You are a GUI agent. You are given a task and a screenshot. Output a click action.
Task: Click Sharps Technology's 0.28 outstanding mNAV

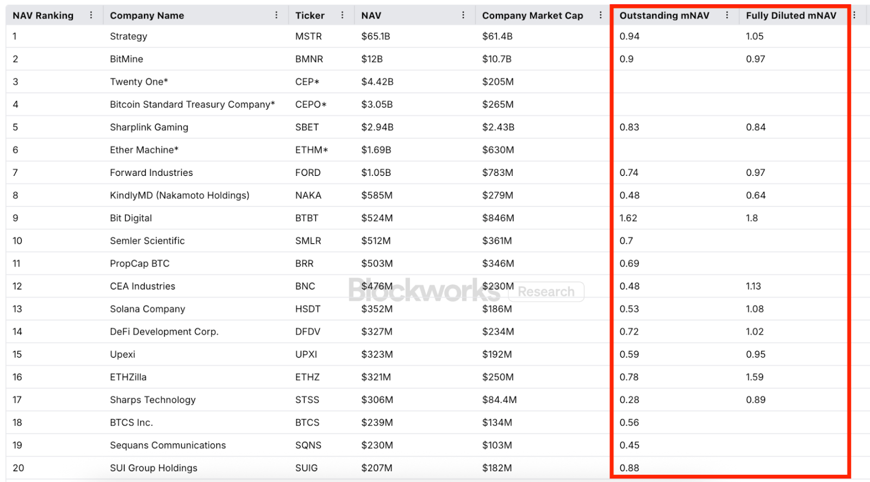pos(630,400)
